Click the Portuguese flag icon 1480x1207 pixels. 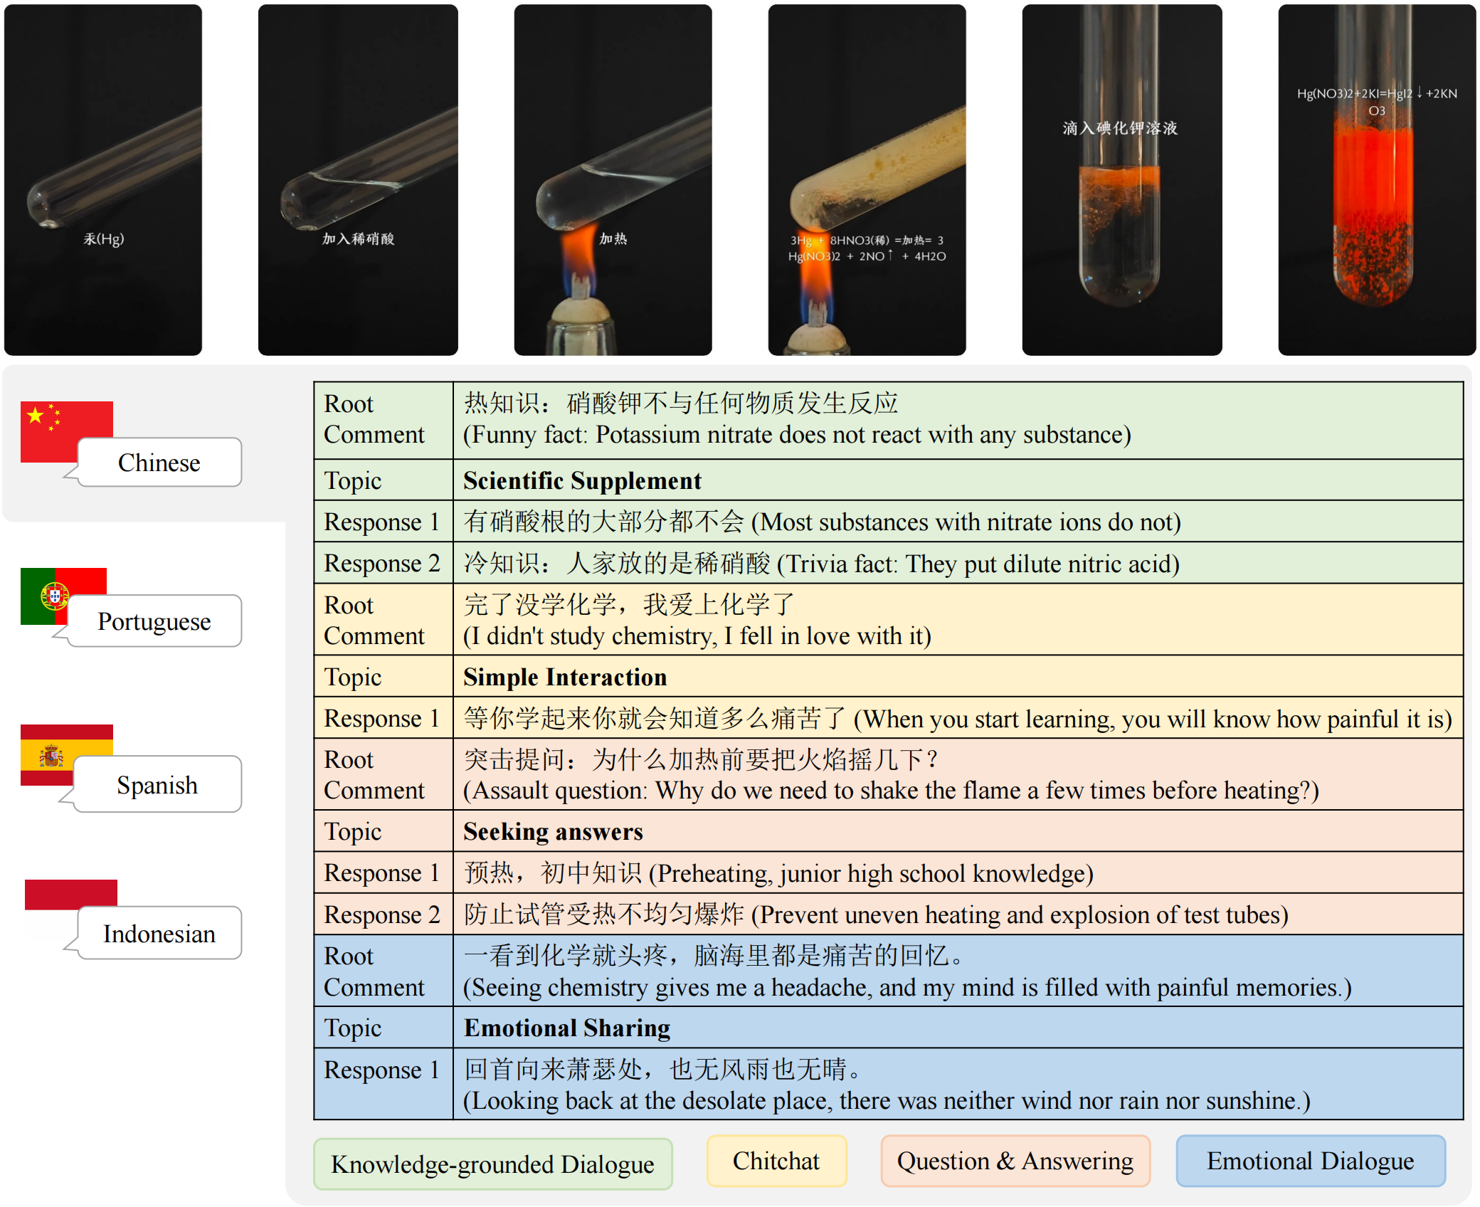click(63, 596)
